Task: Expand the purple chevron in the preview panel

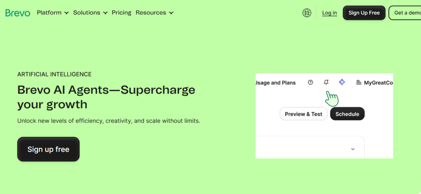Action: coord(353,149)
